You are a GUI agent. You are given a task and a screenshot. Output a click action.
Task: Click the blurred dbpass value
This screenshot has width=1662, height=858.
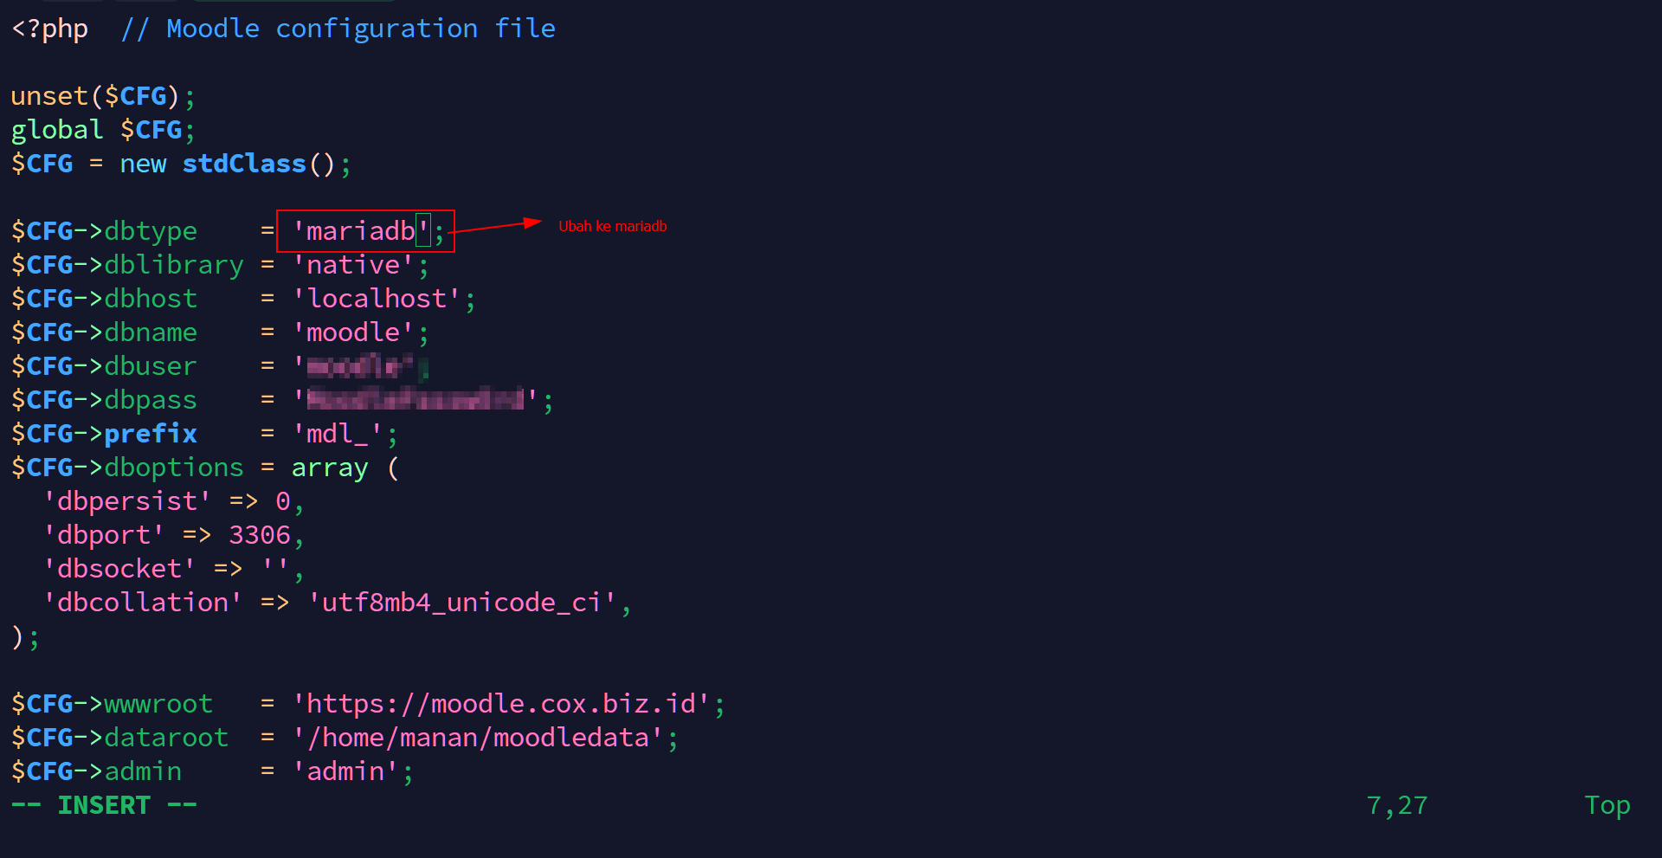[x=415, y=400]
